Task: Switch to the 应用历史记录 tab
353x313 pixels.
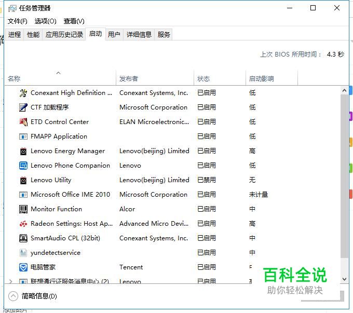Action: pos(64,35)
